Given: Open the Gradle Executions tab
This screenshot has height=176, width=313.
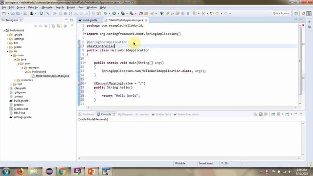Looking at the screenshot, I should click(x=186, y=114).
